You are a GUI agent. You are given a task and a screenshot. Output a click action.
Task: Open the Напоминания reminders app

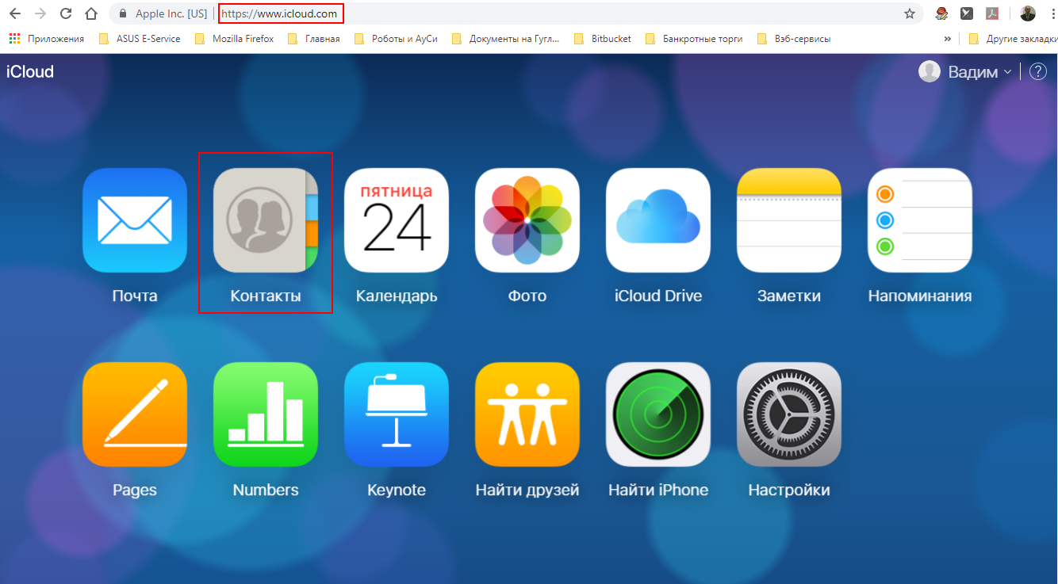click(920, 220)
